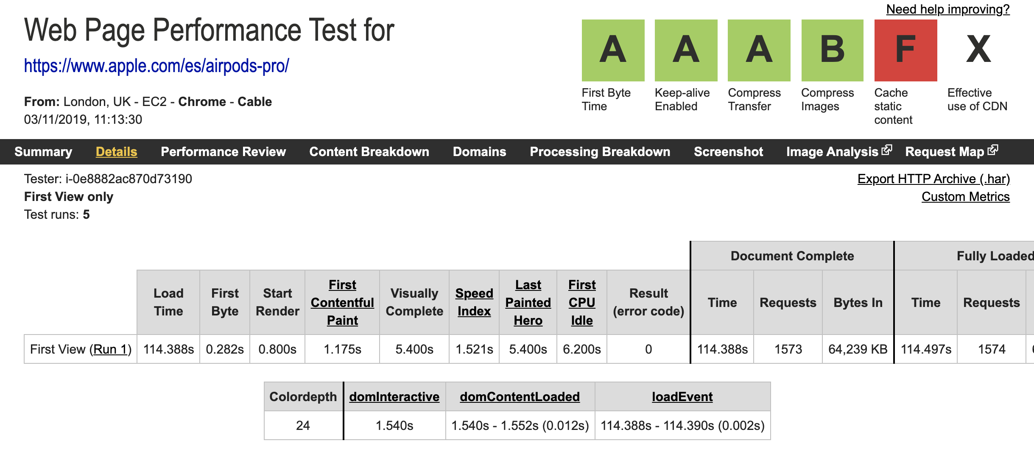Viewport: 1034px width, 463px height.
Task: Click the First Byte Time grade A badge
Action: [613, 50]
